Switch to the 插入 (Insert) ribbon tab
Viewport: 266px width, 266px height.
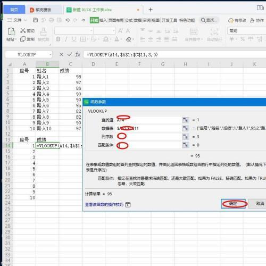(103, 20)
